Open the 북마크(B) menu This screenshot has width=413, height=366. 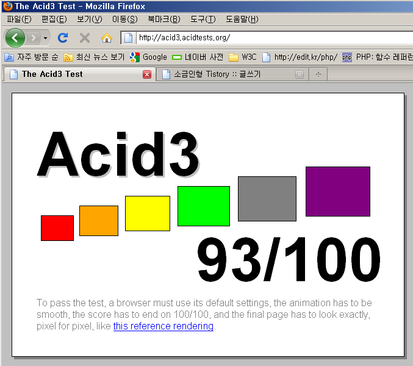[x=164, y=19]
